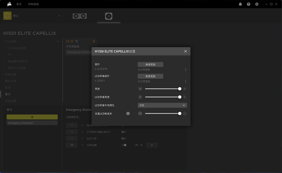282x173 pixels.
Task: Open three-dot menu beside LCD firmware v. 2.0.0.1
Action: tap(186, 81)
